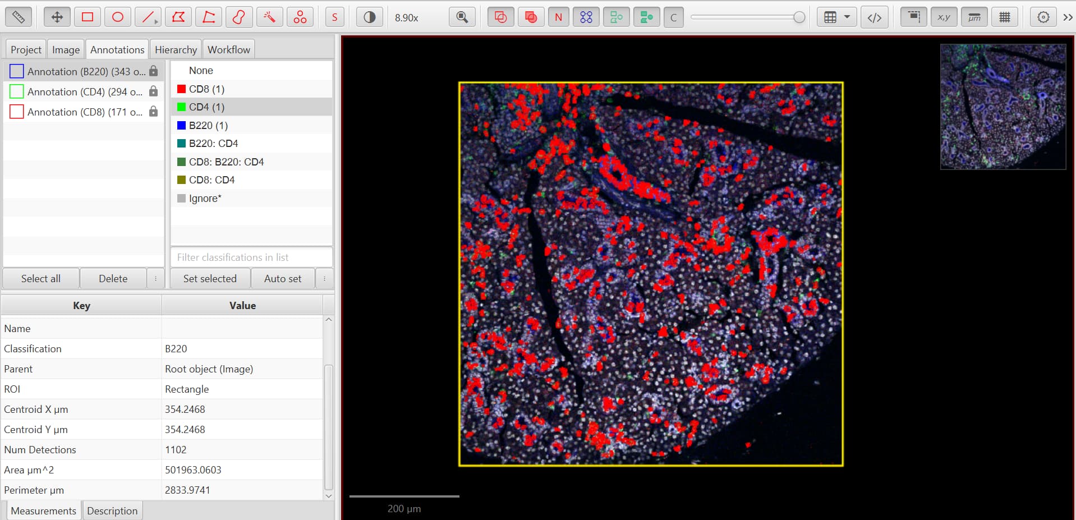Select the Points tool
Image resolution: width=1076 pixels, height=520 pixels.
tap(300, 16)
